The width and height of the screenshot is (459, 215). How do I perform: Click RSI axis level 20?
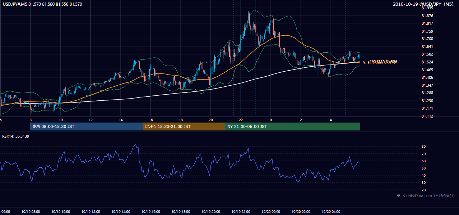(423, 190)
